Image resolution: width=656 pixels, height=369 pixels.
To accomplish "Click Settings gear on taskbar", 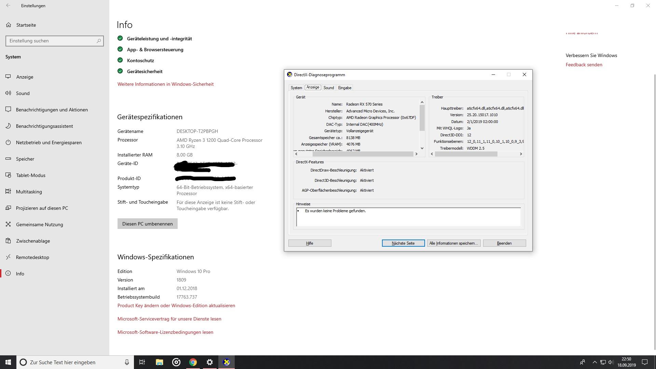I will click(210, 362).
